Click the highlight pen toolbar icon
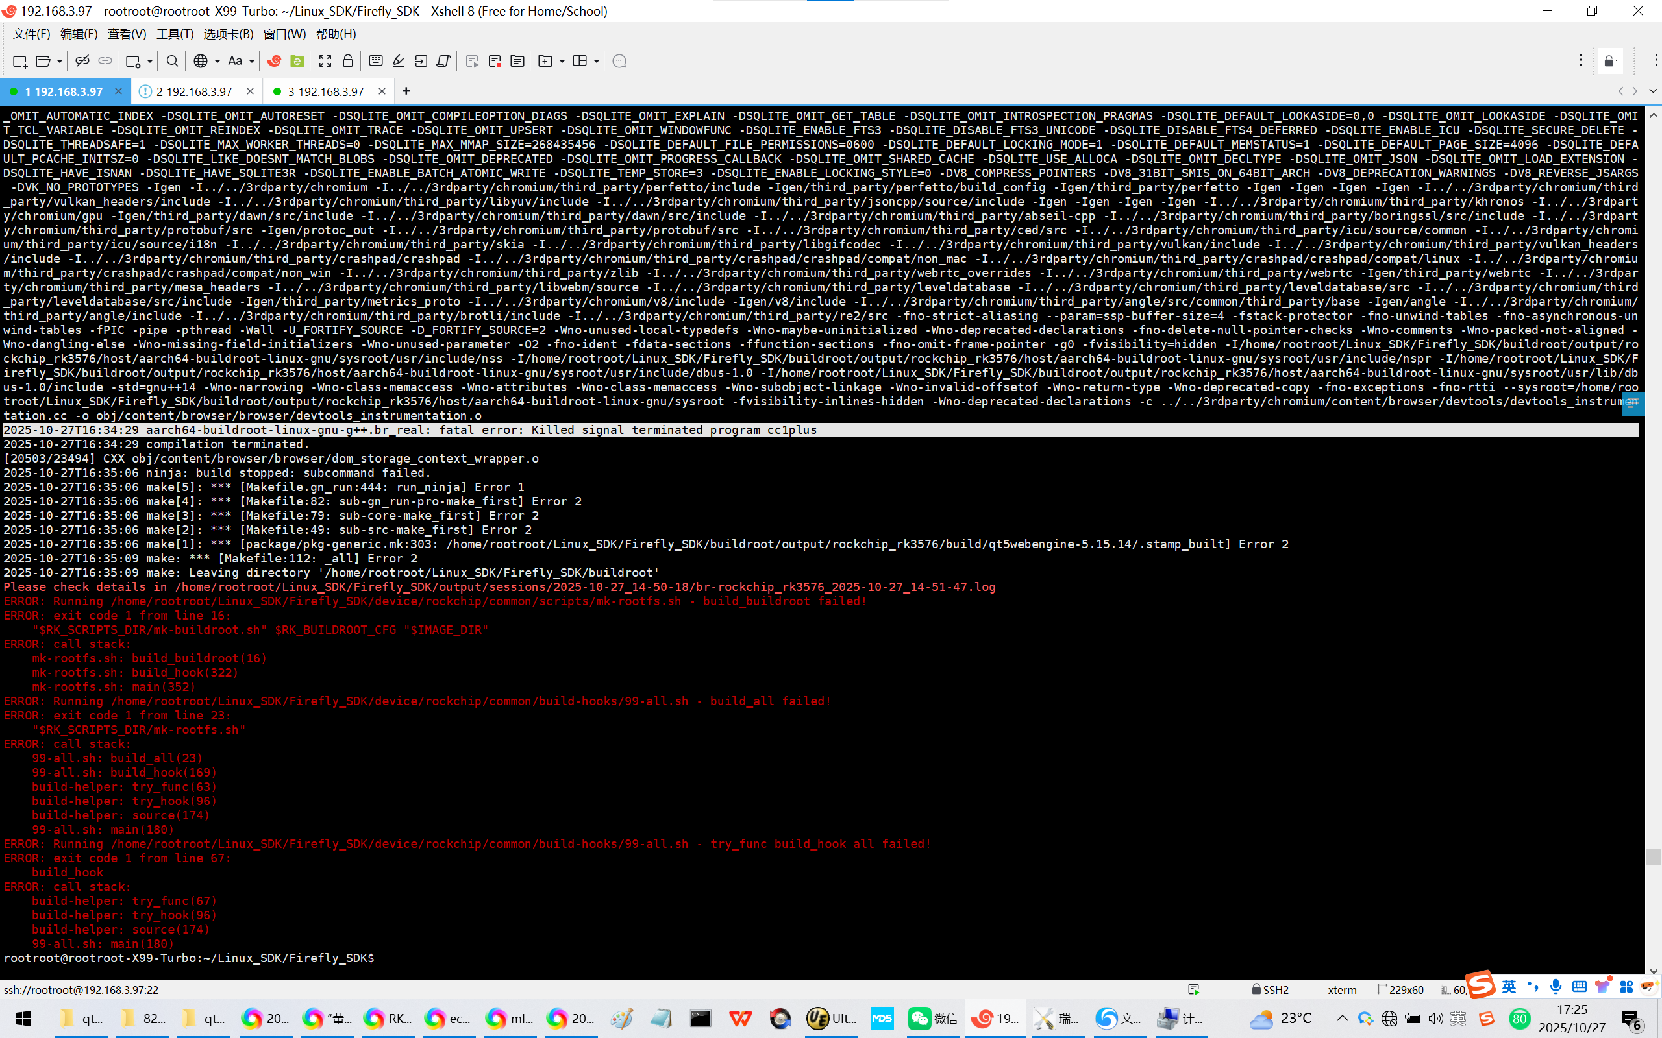1662x1038 pixels. click(399, 61)
